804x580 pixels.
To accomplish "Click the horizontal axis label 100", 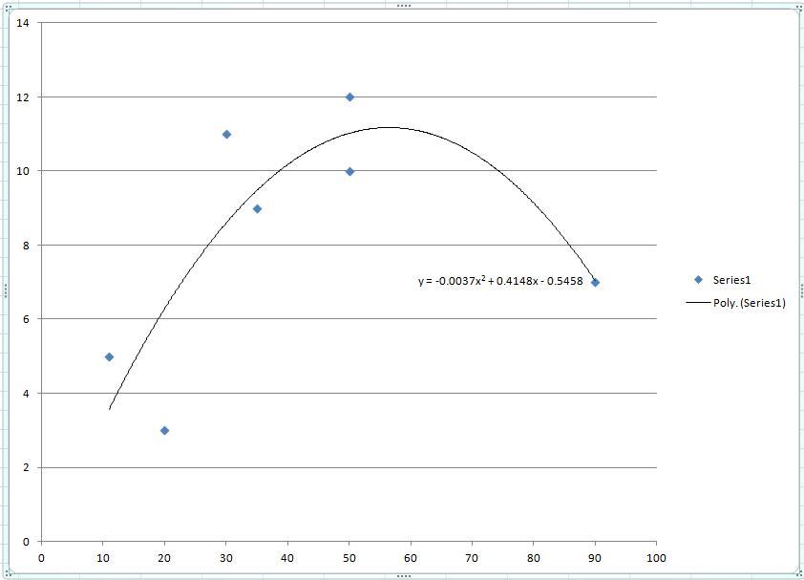I will [x=656, y=558].
